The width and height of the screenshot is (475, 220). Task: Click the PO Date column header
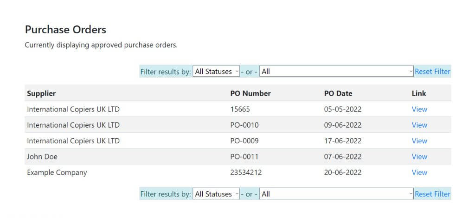[338, 93]
